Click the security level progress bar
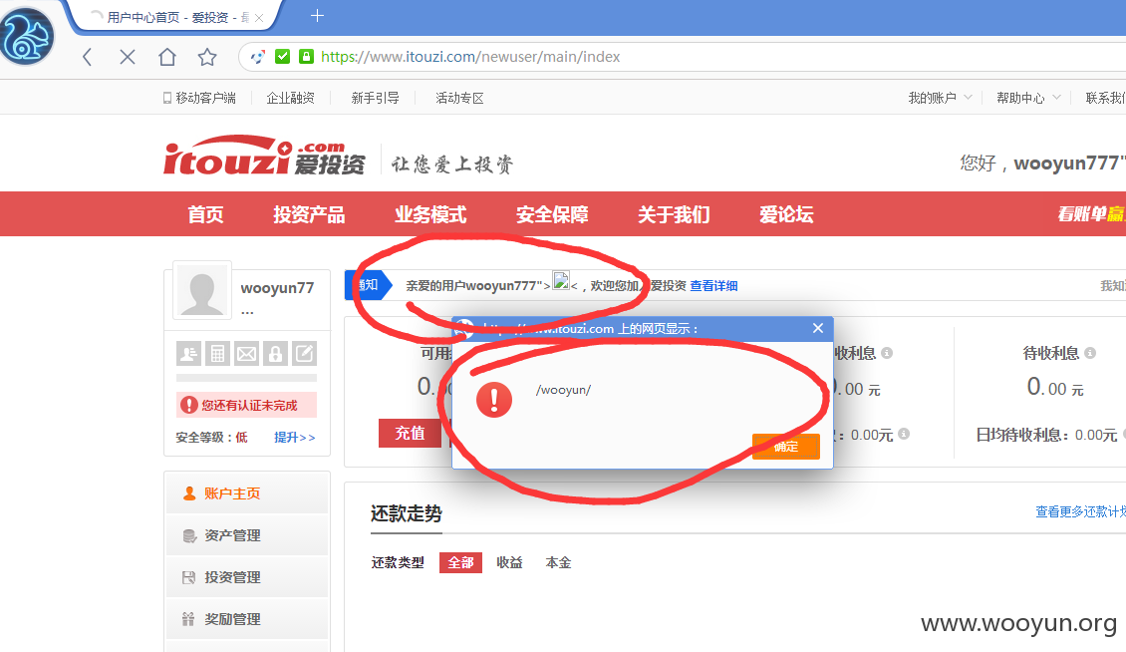1126x652 pixels. (x=246, y=378)
